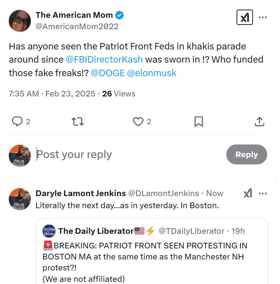The height and width of the screenshot is (284, 280).
Task: Open The American Mom's profile picture
Action: click(20, 21)
